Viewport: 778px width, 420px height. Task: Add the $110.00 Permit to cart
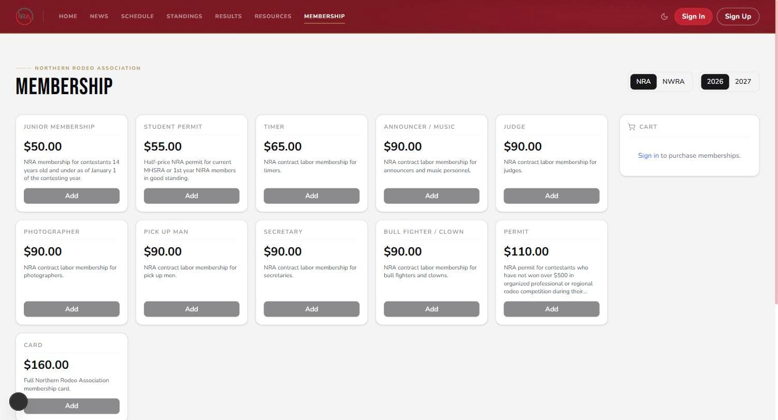click(552, 309)
